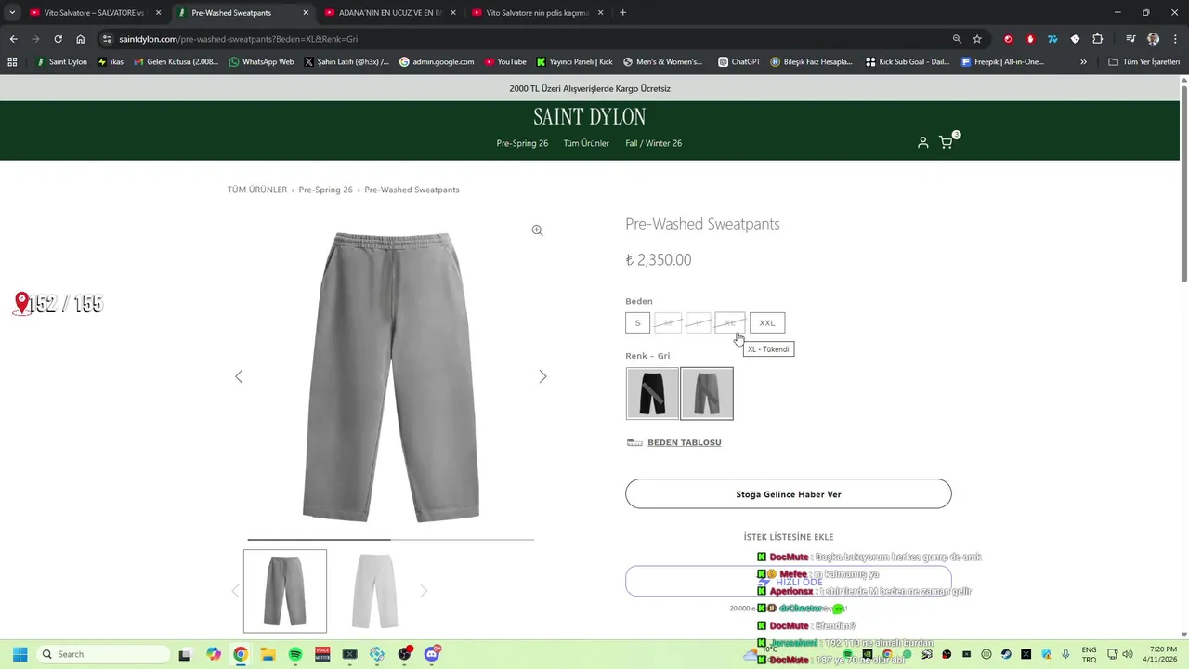Open File Explorer from the taskbar

[x=268, y=654]
